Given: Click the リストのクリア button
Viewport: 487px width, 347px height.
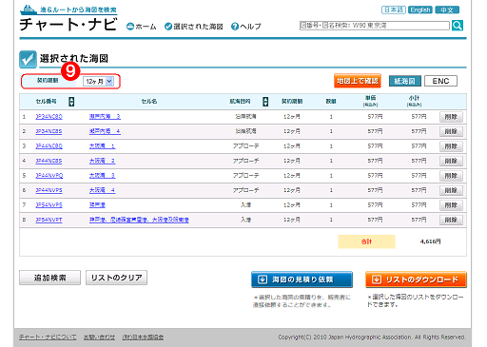Looking at the screenshot, I should coord(116,278).
